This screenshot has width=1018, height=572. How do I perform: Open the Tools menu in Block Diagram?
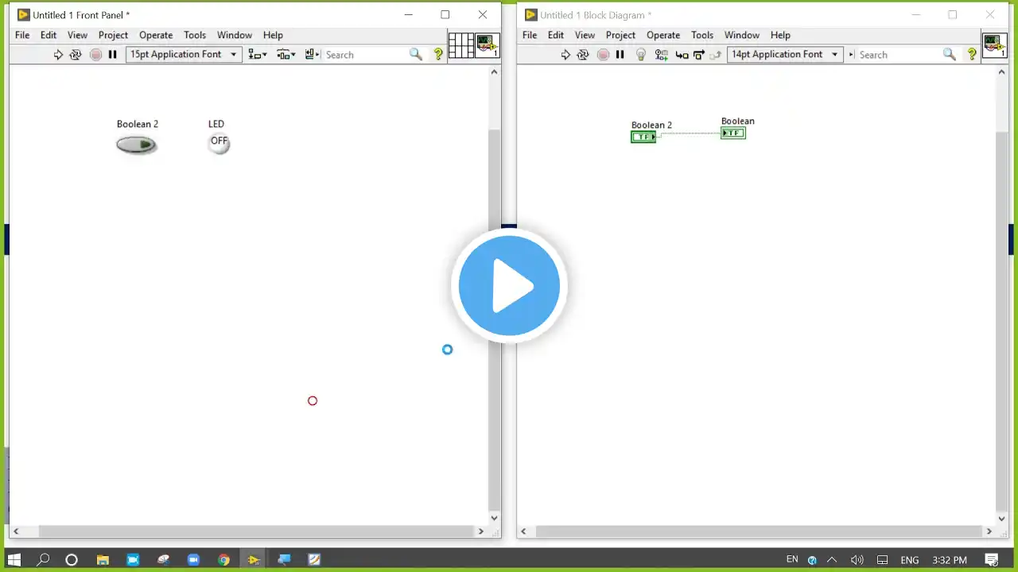coord(702,35)
